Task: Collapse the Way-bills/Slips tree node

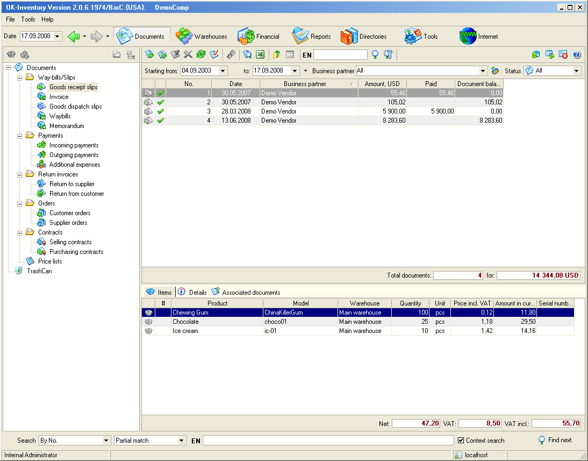Action: tap(20, 77)
